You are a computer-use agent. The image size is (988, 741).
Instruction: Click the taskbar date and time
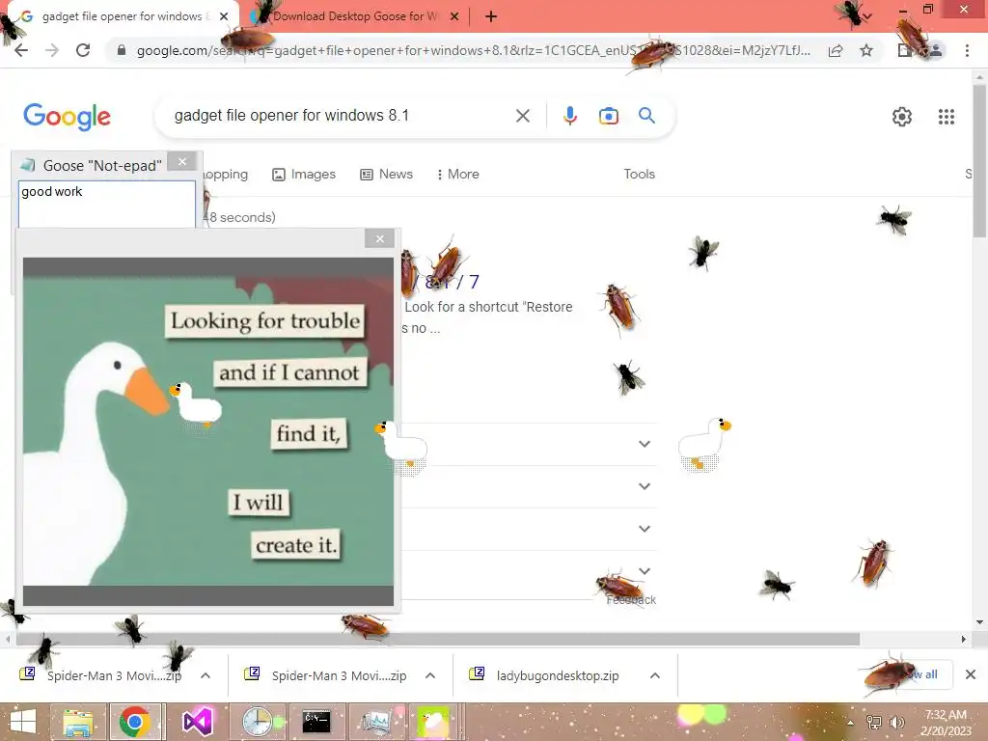coord(946,723)
